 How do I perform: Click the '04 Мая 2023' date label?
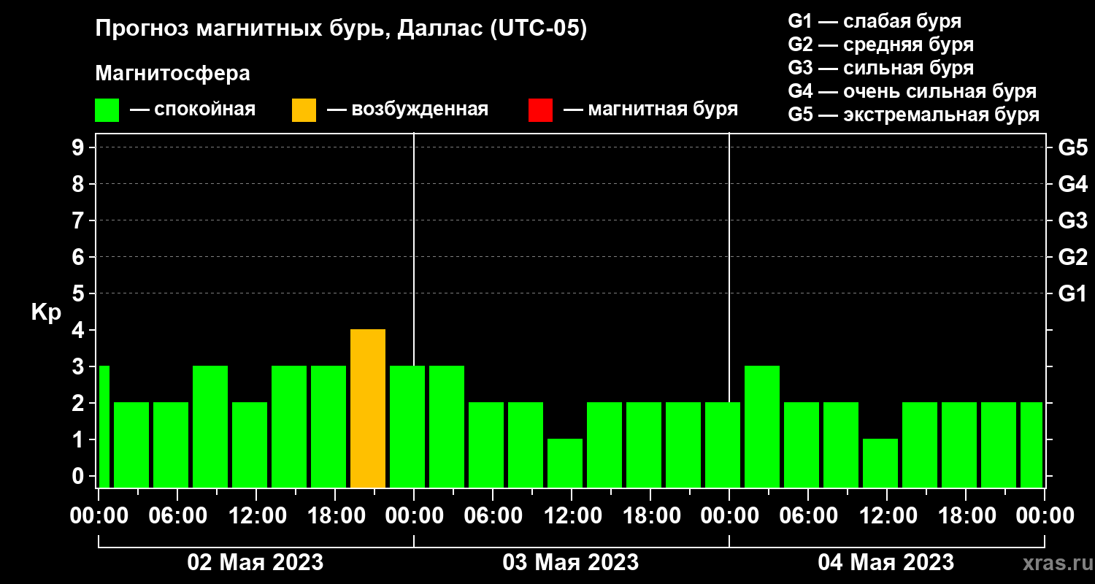click(x=886, y=562)
